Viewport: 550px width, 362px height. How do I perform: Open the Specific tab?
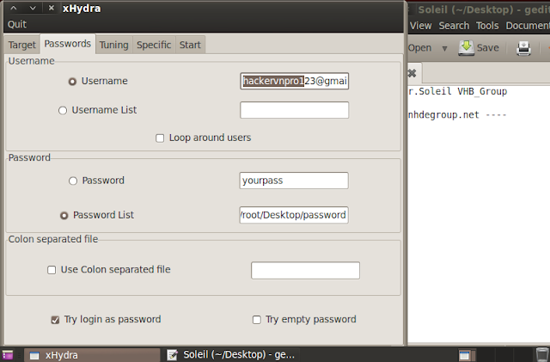pos(154,45)
